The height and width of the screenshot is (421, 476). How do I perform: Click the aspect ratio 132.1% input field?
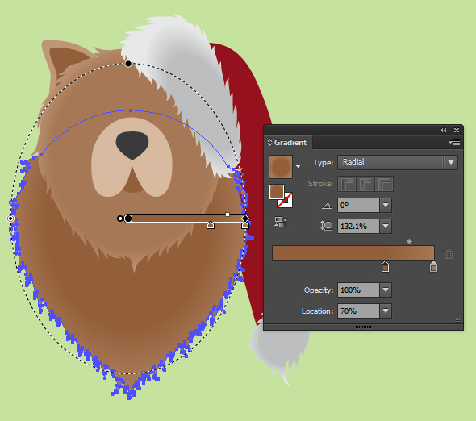[x=358, y=227]
